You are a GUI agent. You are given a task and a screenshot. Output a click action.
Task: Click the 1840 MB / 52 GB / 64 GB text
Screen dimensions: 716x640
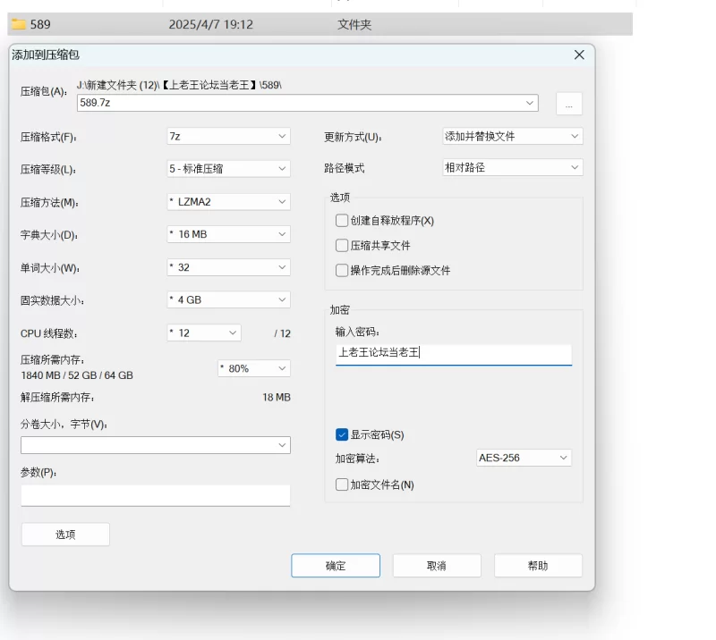(77, 375)
